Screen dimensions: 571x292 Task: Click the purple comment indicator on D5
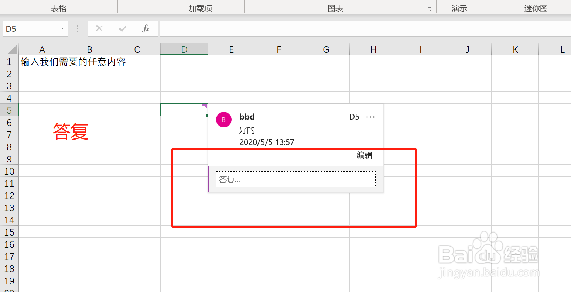[x=205, y=106]
